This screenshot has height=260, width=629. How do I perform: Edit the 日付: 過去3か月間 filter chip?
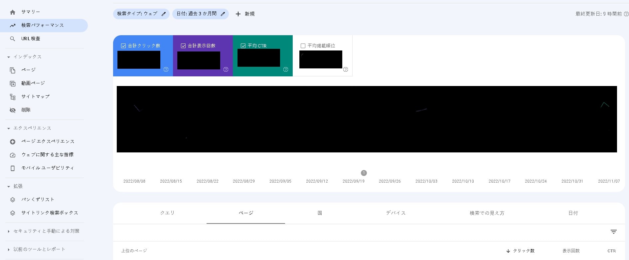click(200, 14)
